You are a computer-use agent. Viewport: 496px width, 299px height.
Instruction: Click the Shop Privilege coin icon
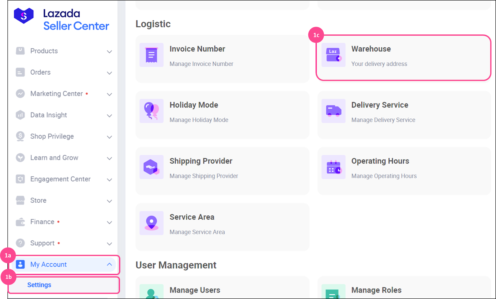(x=20, y=136)
